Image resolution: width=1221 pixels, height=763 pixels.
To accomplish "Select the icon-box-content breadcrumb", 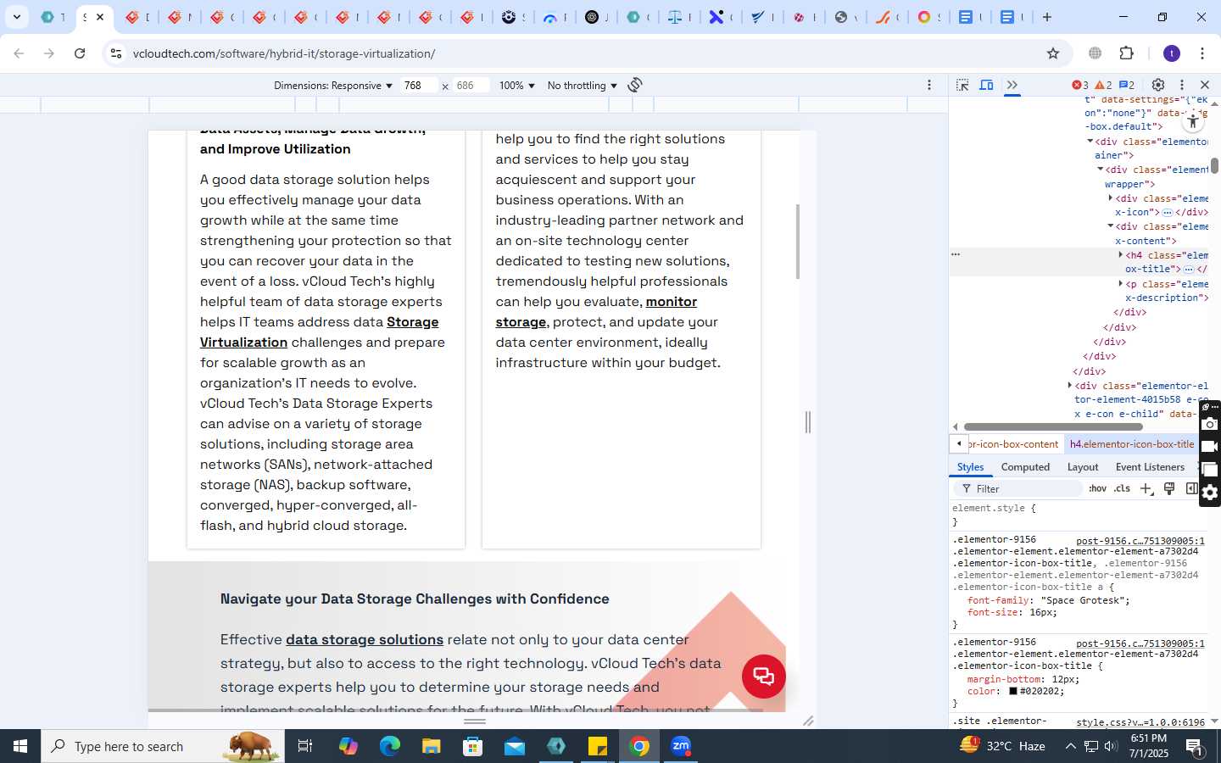I will tap(1014, 444).
